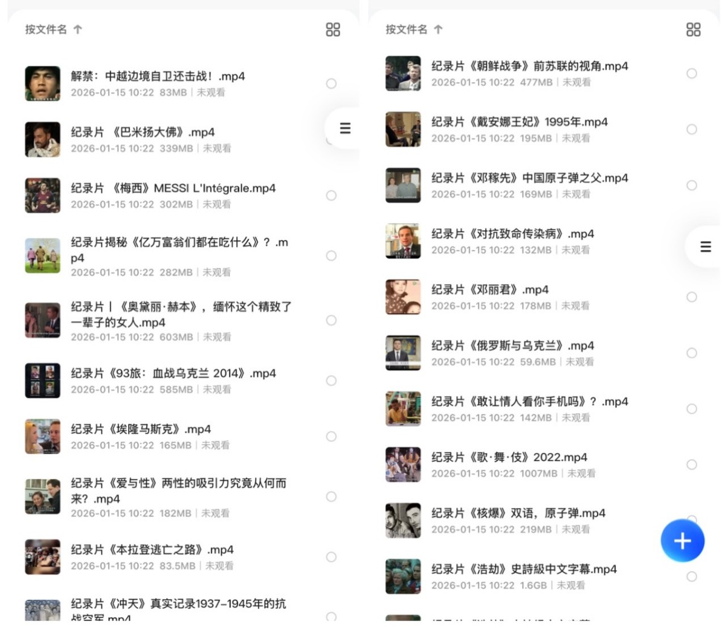
Task: Switch right panel to grid view
Action: 694,30
